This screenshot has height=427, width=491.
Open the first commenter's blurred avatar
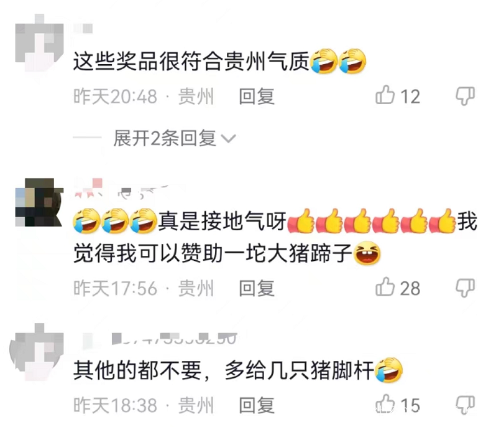point(39,42)
